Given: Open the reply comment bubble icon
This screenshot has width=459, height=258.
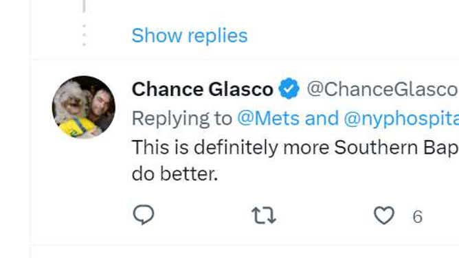Looking at the screenshot, I should [144, 215].
